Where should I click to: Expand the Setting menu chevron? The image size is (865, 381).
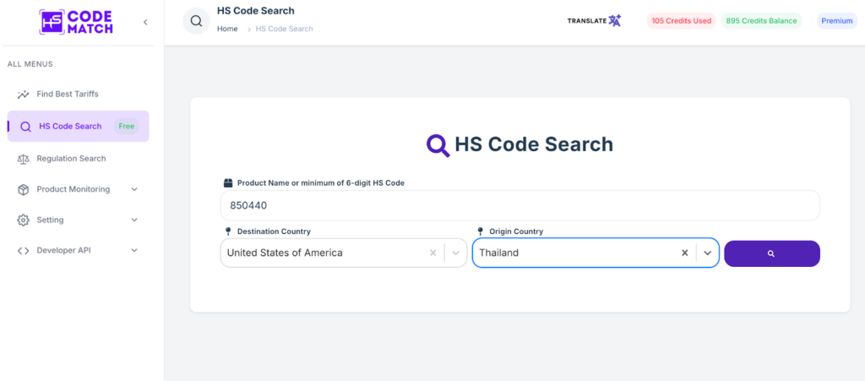point(134,220)
